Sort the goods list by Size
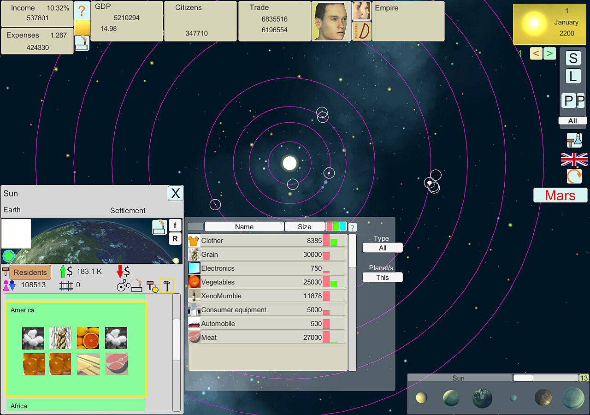Image resolution: width=590 pixels, height=415 pixels. pyautogui.click(x=305, y=226)
